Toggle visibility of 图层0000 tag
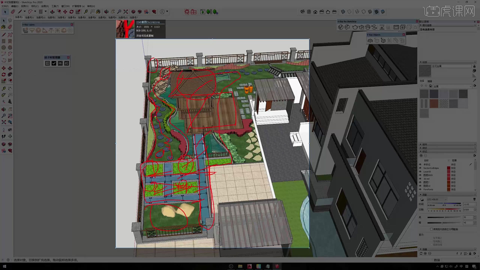Viewport: 480px width, 270px height. point(420,175)
